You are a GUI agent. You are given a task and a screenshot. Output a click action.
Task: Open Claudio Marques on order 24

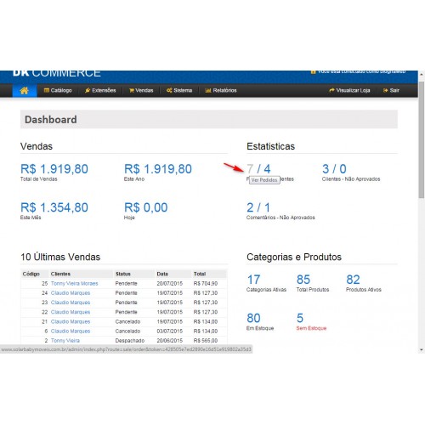tap(71, 293)
